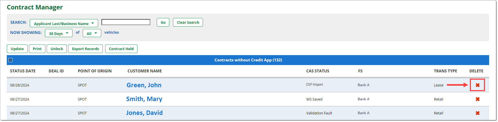
Task: Collapse Contracts without Credit App section
Action: [10, 60]
